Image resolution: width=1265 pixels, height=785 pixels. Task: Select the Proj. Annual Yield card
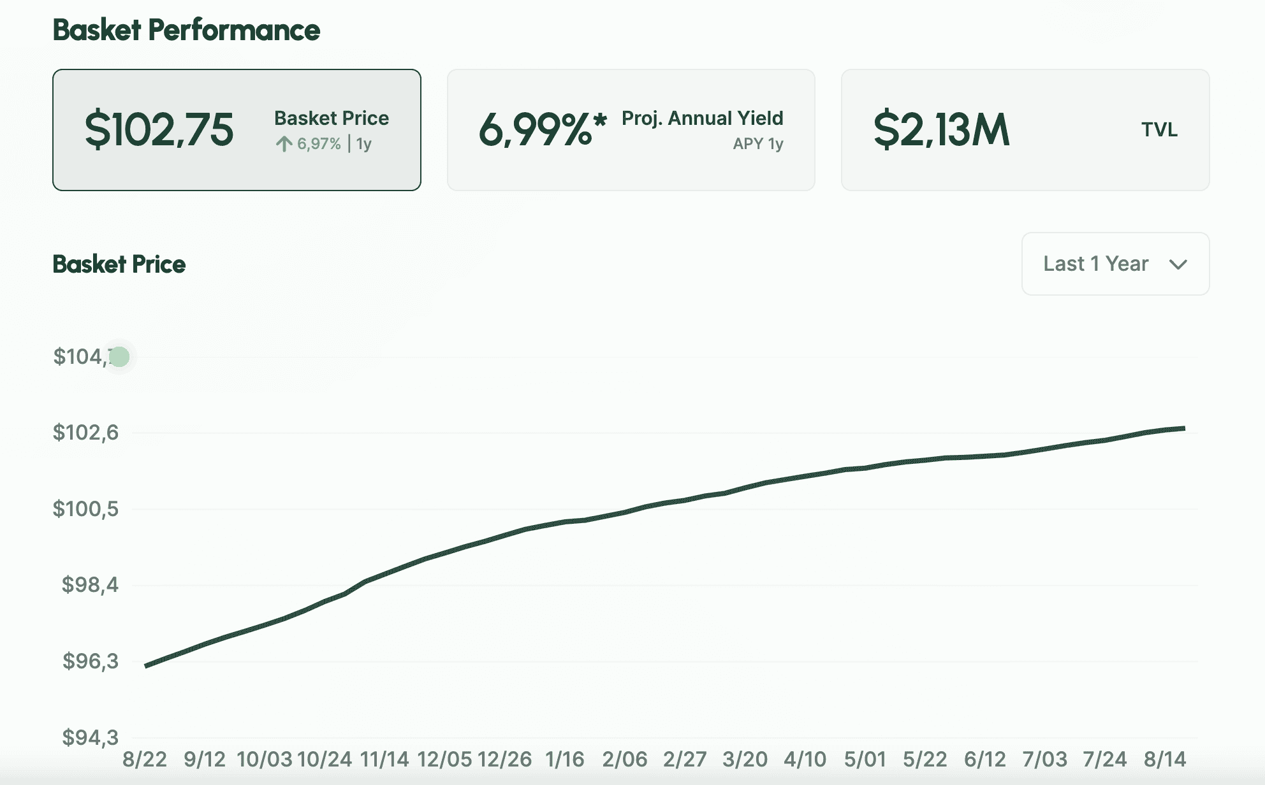coord(631,130)
